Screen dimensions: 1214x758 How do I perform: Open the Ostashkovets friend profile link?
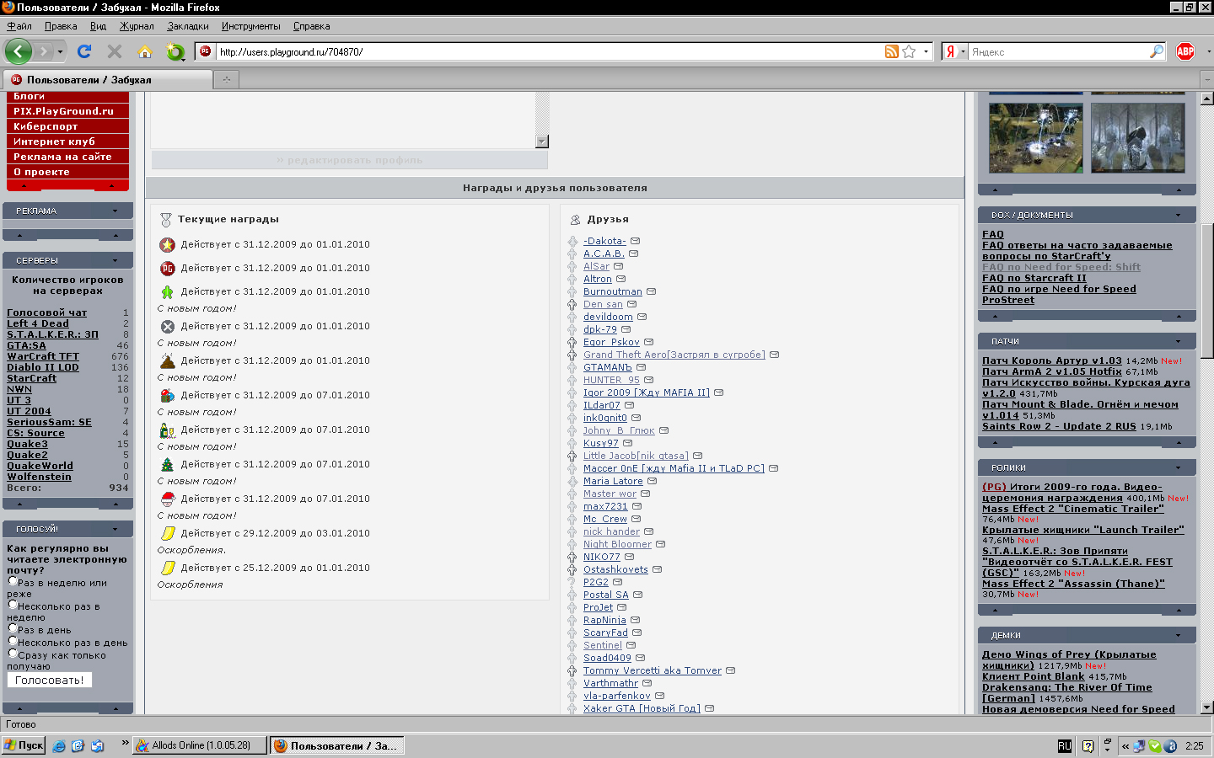point(615,569)
